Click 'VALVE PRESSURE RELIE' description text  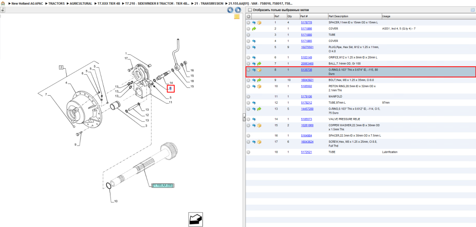tap(344, 119)
